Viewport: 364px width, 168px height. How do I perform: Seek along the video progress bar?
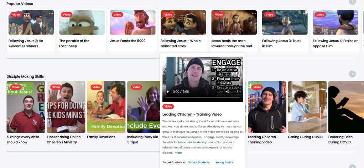[x=202, y=97]
